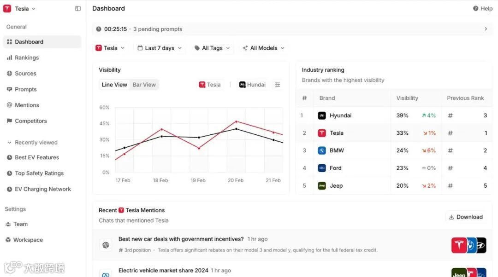Toggle the sidebar collapse icon
This screenshot has height=277, width=498.
(78, 9)
